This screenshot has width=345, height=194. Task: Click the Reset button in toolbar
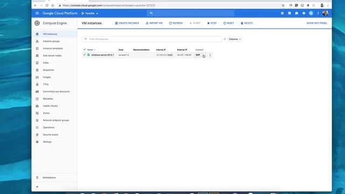point(229,23)
